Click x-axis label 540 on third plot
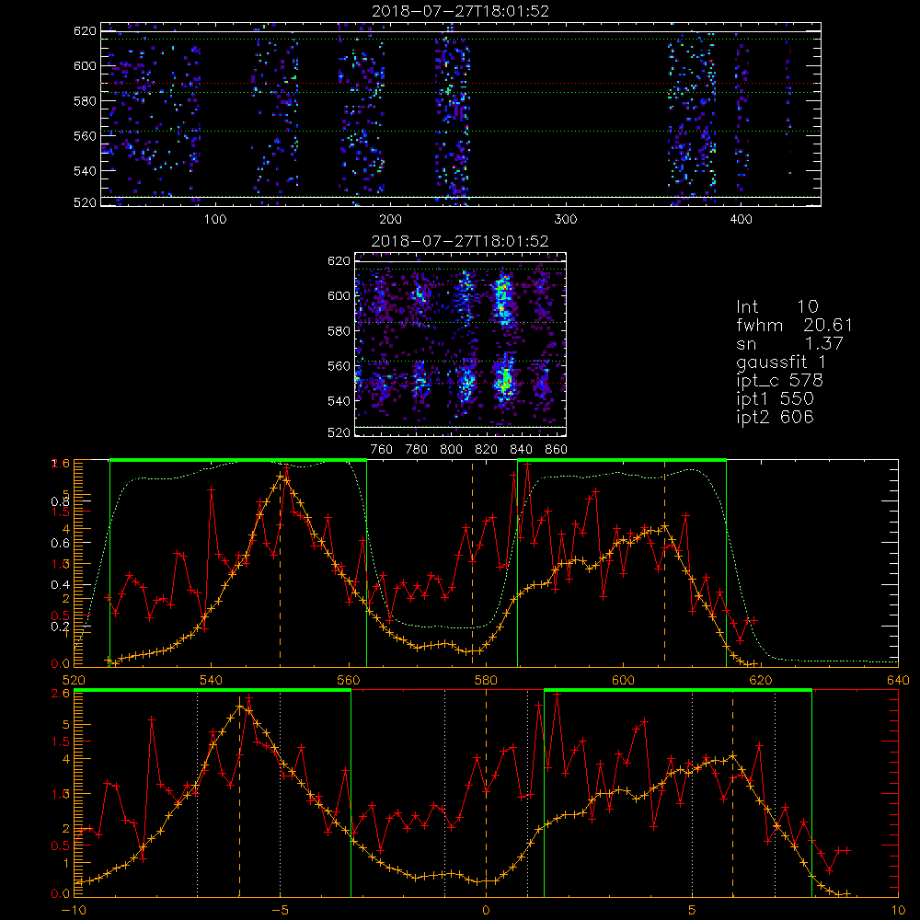 [211, 680]
